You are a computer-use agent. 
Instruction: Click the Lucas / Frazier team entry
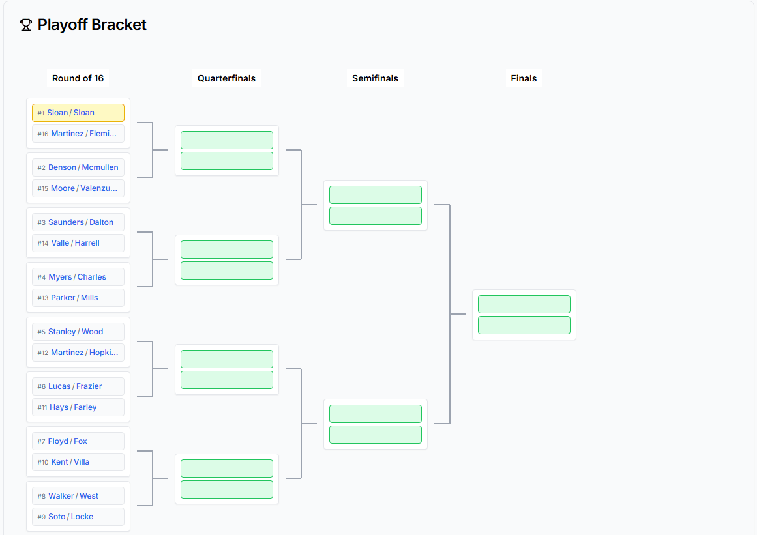pyautogui.click(x=78, y=386)
